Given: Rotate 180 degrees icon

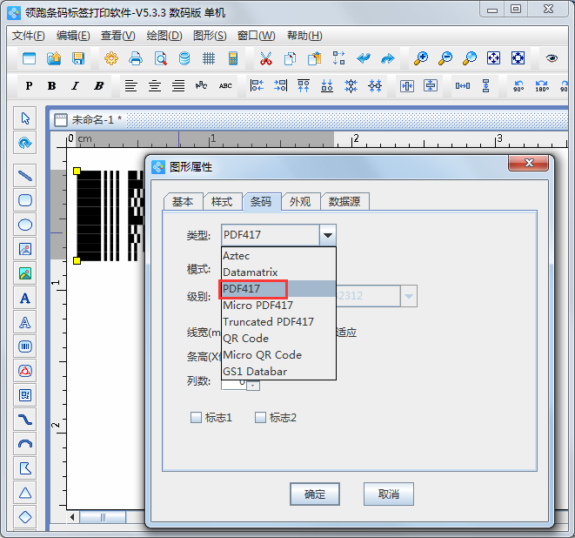Looking at the screenshot, I should 542,86.
